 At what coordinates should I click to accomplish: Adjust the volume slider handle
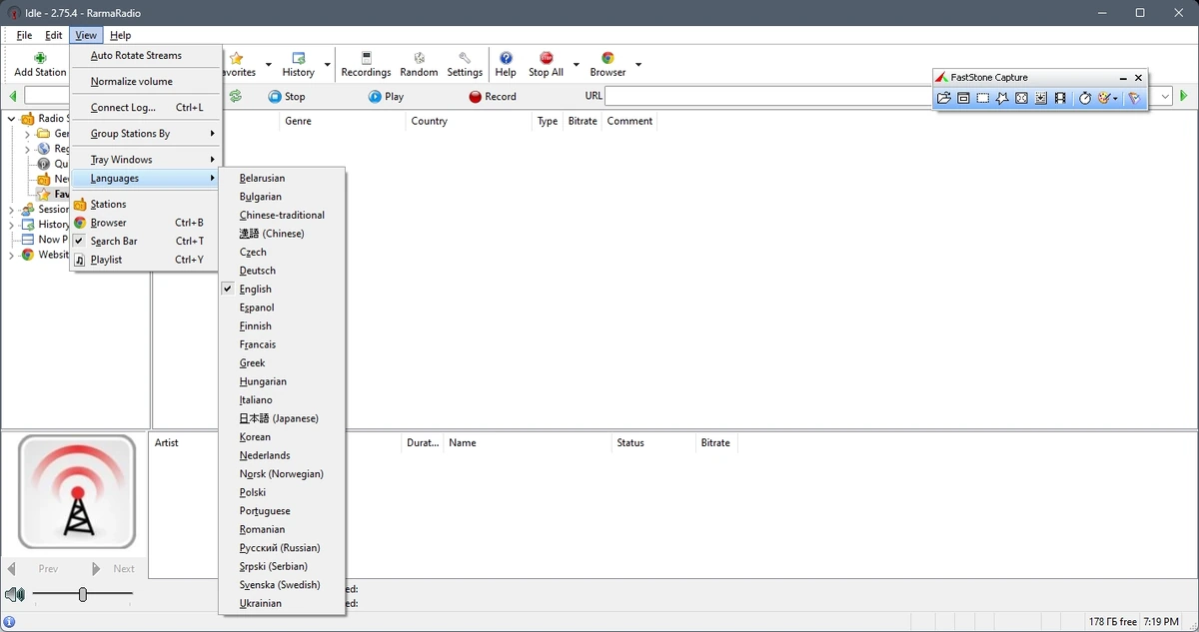[83, 594]
